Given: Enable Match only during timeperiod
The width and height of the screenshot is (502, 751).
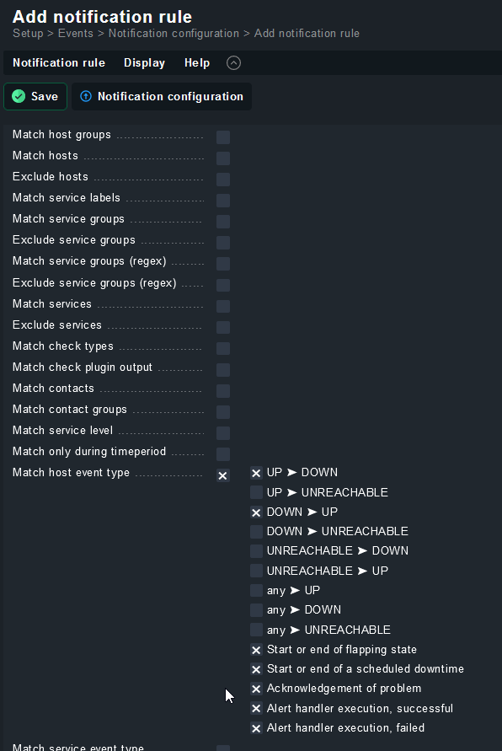Looking at the screenshot, I should (x=222, y=453).
